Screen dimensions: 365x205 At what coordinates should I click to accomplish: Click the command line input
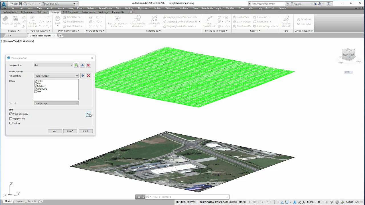(189, 197)
